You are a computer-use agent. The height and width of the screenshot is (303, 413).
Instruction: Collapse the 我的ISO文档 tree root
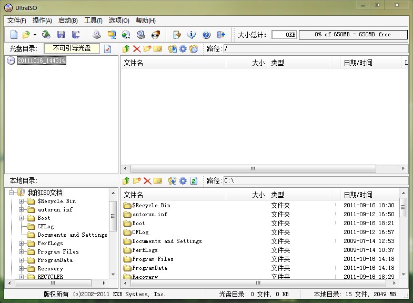[x=11, y=193]
